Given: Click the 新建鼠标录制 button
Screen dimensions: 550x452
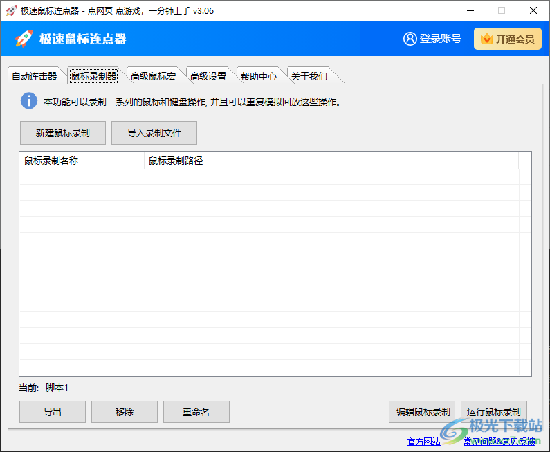Looking at the screenshot, I should pos(63,133).
